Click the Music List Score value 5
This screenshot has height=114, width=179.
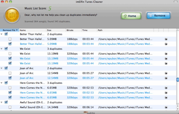[50, 8]
